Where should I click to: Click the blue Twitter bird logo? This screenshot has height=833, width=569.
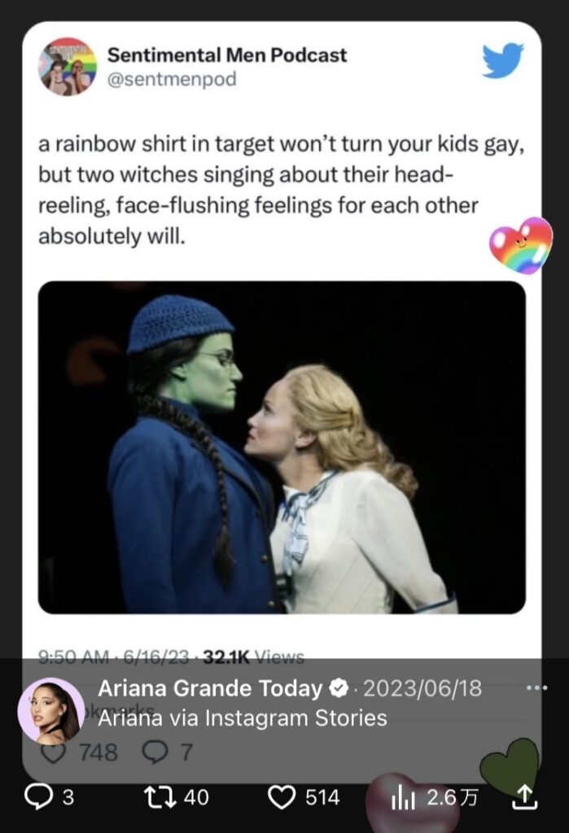tap(502, 61)
